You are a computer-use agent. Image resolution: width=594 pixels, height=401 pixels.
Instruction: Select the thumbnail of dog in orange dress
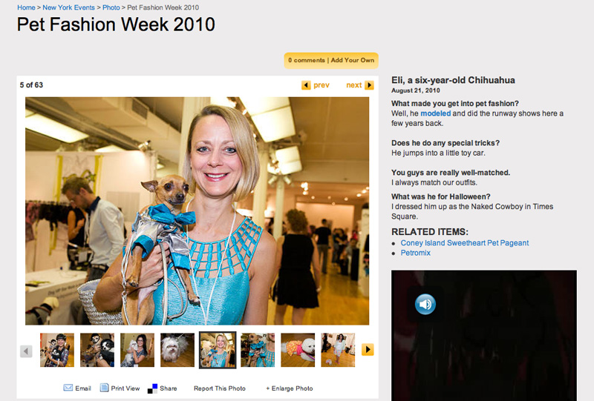tap(298, 350)
